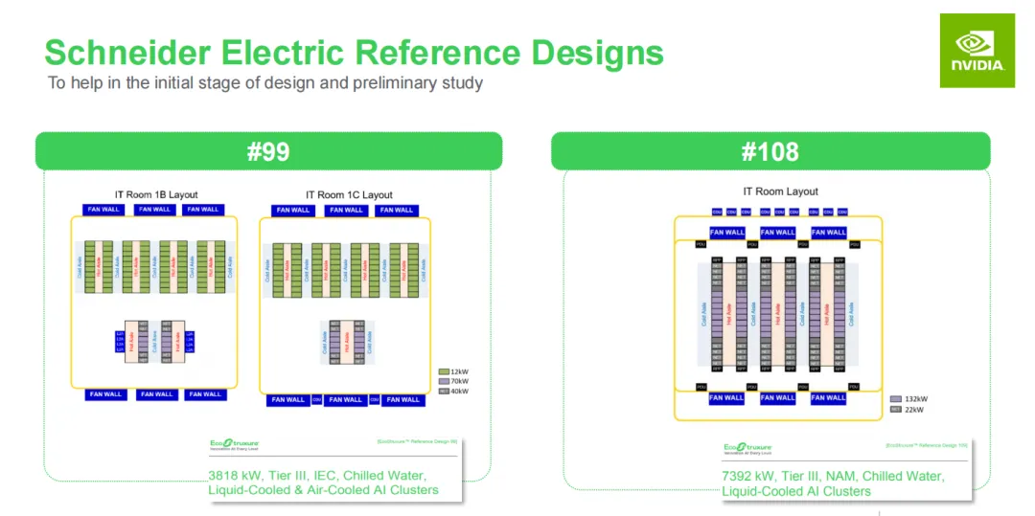Click the 'Schneider Electric Reference Designs' title
Viewport: 1035px width, 516px height.
click(x=354, y=54)
